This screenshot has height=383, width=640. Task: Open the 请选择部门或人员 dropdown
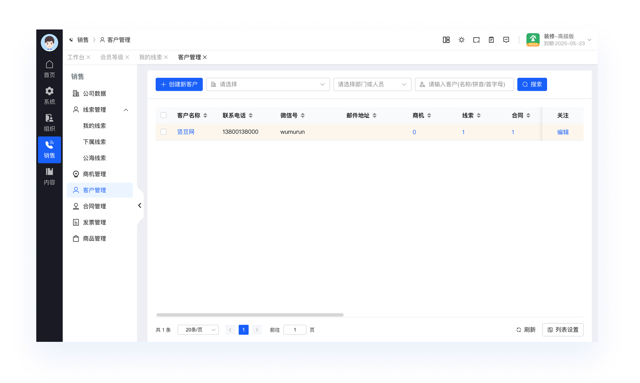pos(372,84)
